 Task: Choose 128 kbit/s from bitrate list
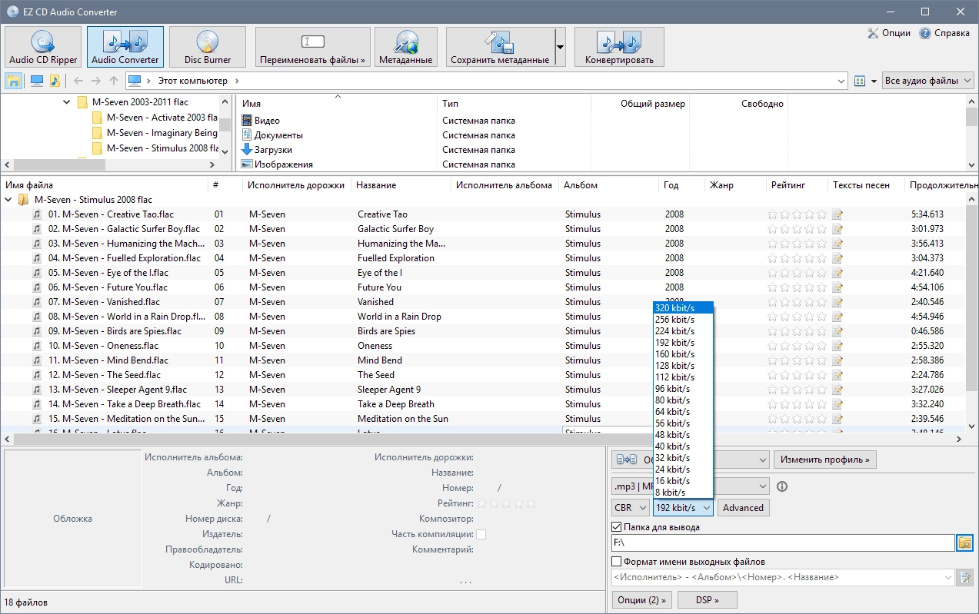[684, 366]
